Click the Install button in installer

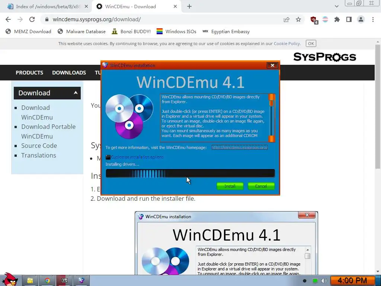(230, 186)
